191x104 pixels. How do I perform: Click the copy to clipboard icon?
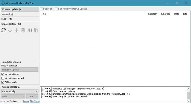36,30
